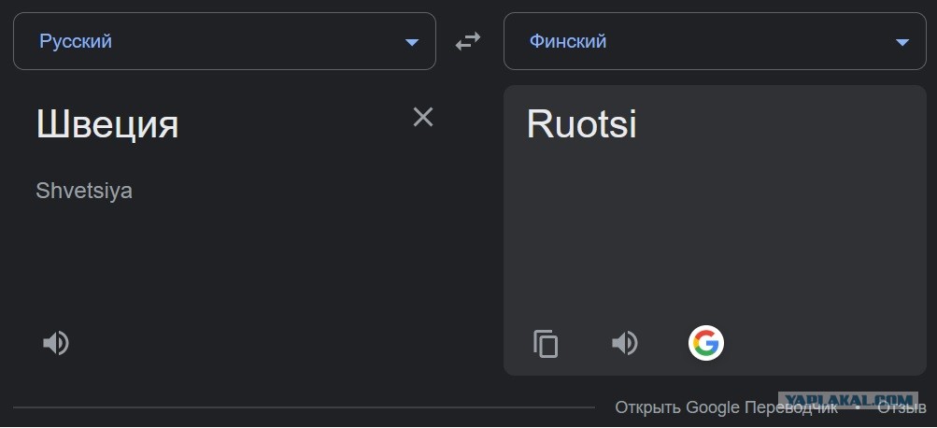Viewport: 937px width, 428px height.
Task: Listen to the Russian source pronunciation
Action: [56, 343]
